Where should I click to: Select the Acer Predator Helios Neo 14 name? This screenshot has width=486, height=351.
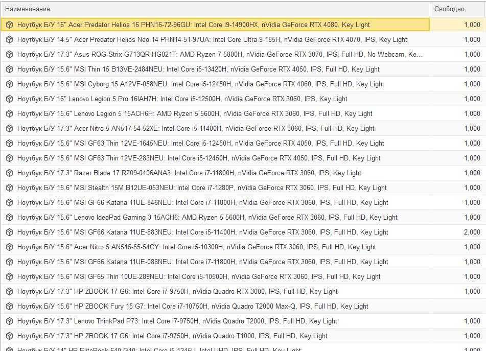[212, 40]
